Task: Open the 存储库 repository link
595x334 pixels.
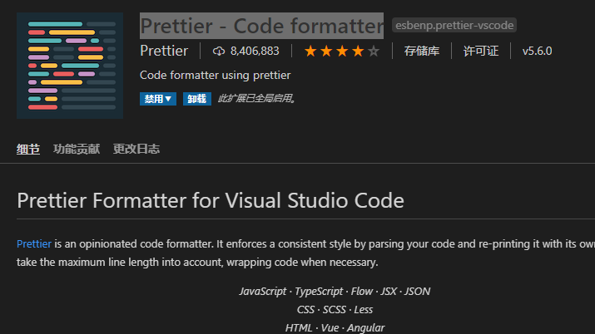Action: (x=422, y=51)
